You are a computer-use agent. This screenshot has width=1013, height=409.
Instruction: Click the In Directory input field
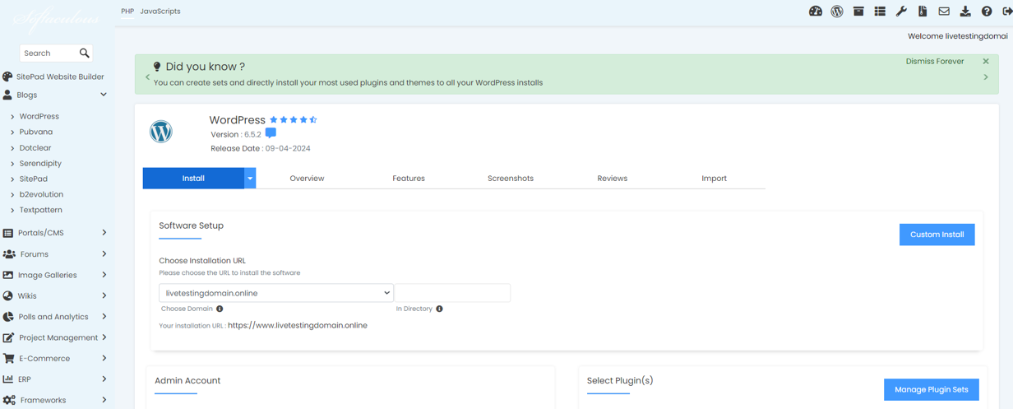coord(453,293)
